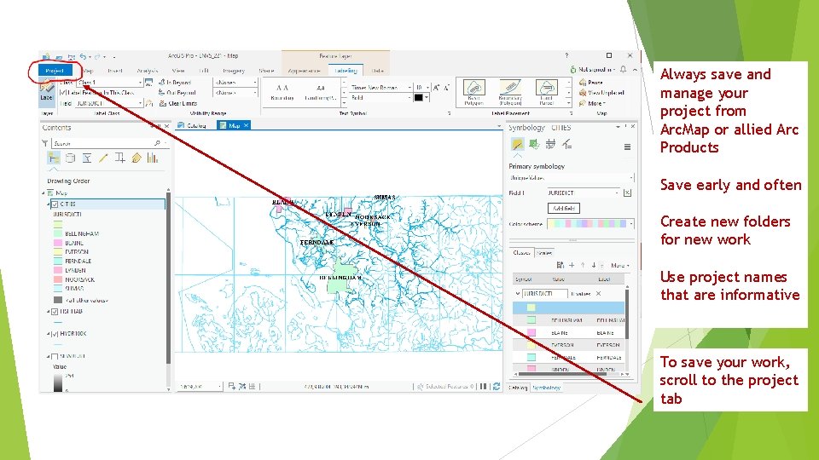Click increase font size icon
Image resolution: width=819 pixels, height=460 pixels.
click(x=436, y=88)
